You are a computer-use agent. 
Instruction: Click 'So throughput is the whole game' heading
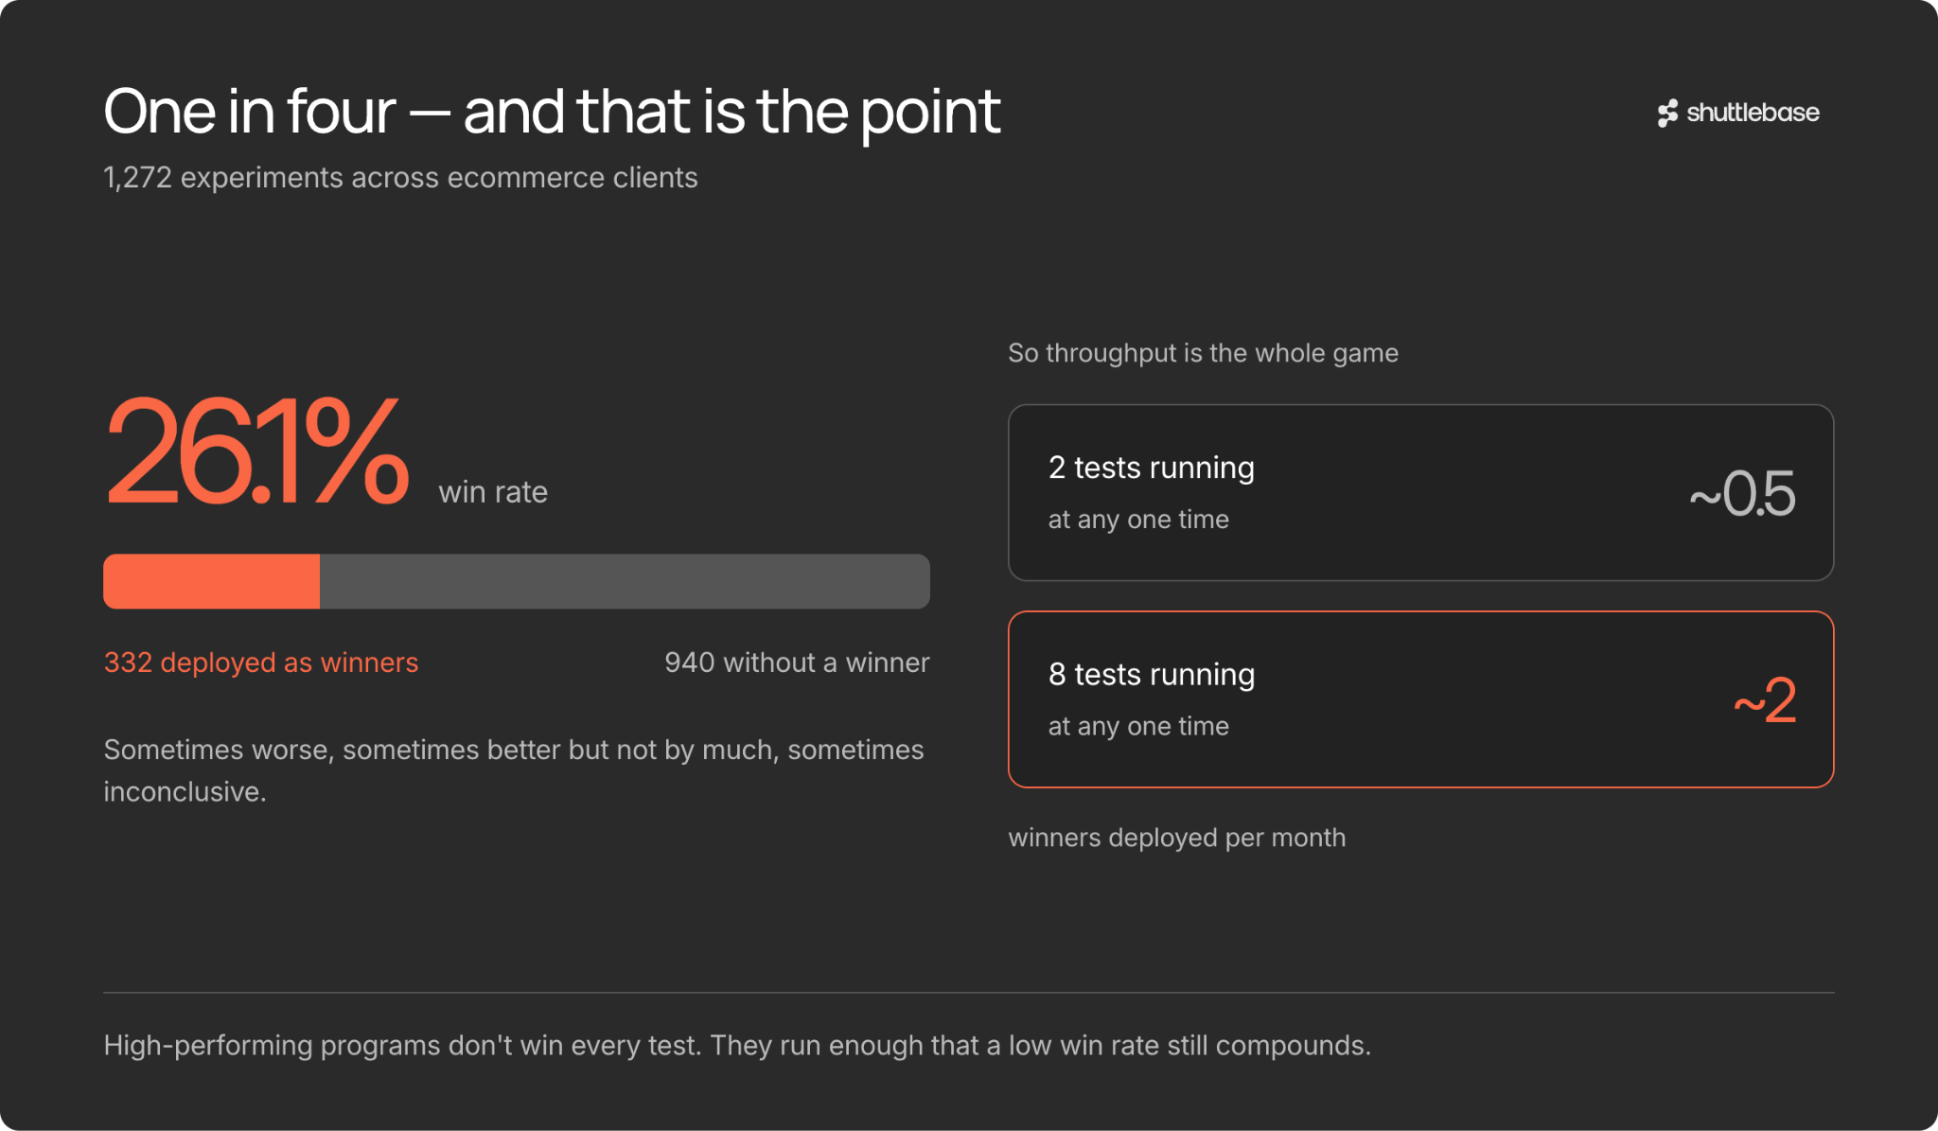[1203, 353]
